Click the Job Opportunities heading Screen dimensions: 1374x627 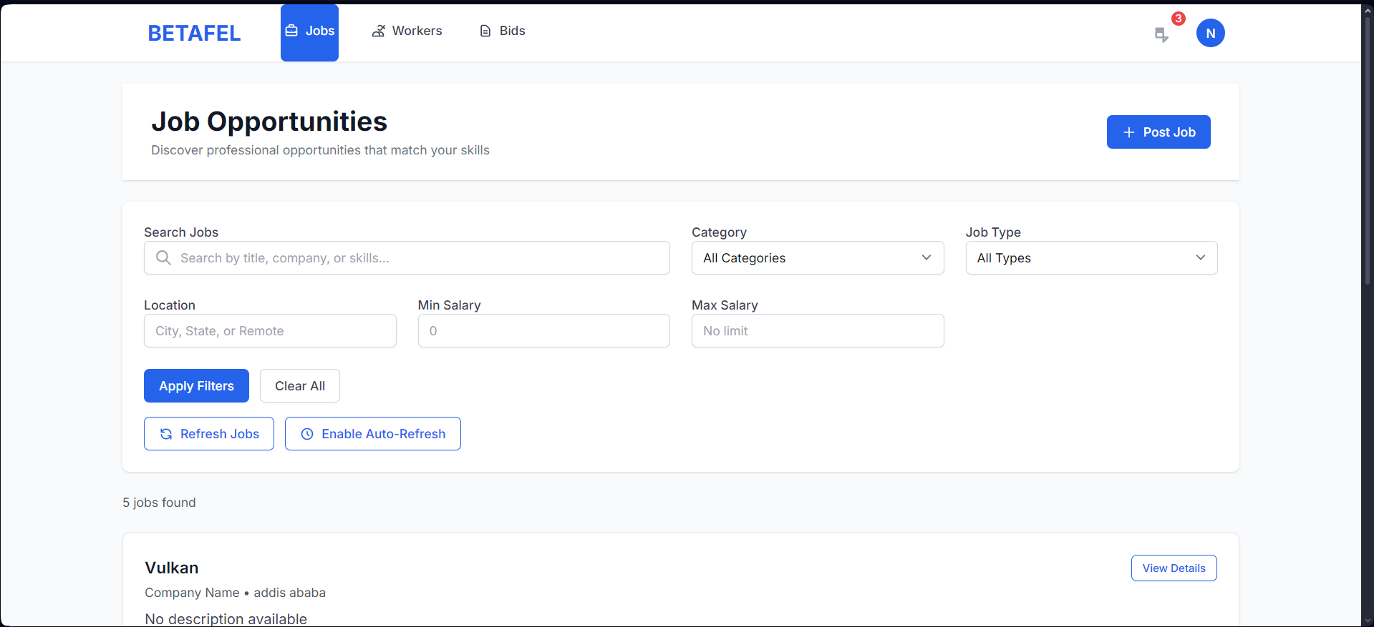pyautogui.click(x=269, y=122)
